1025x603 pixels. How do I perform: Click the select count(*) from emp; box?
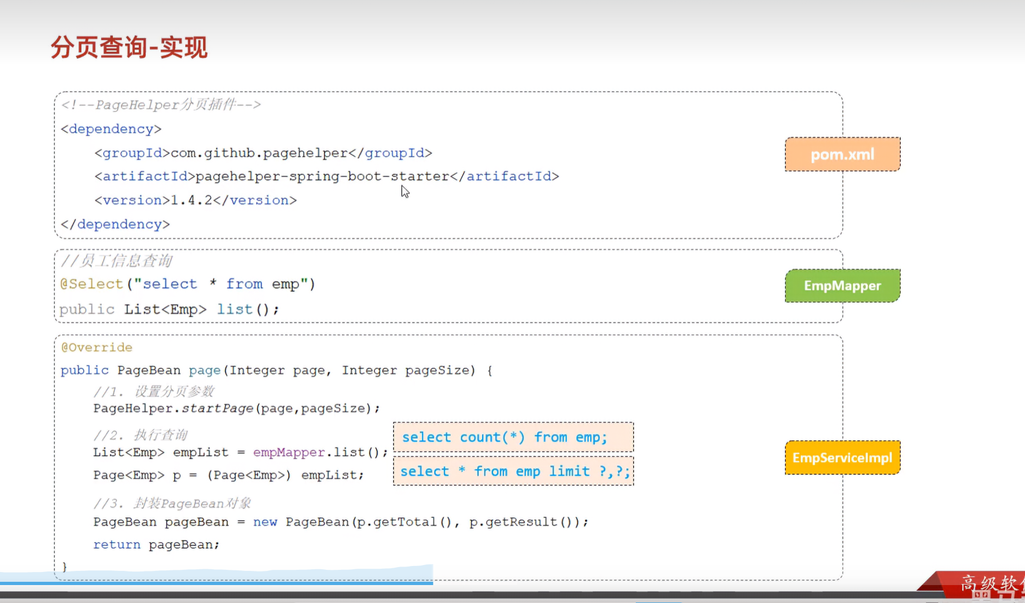[513, 437]
